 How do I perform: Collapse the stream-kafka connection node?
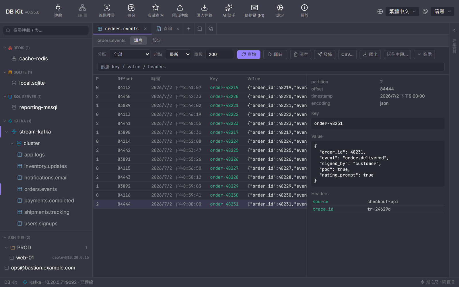[7, 132]
